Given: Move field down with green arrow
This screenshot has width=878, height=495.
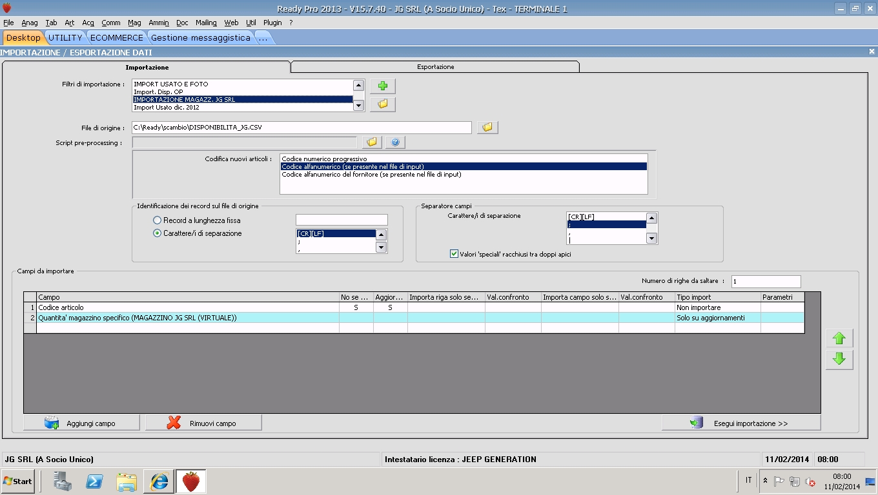Looking at the screenshot, I should point(839,359).
